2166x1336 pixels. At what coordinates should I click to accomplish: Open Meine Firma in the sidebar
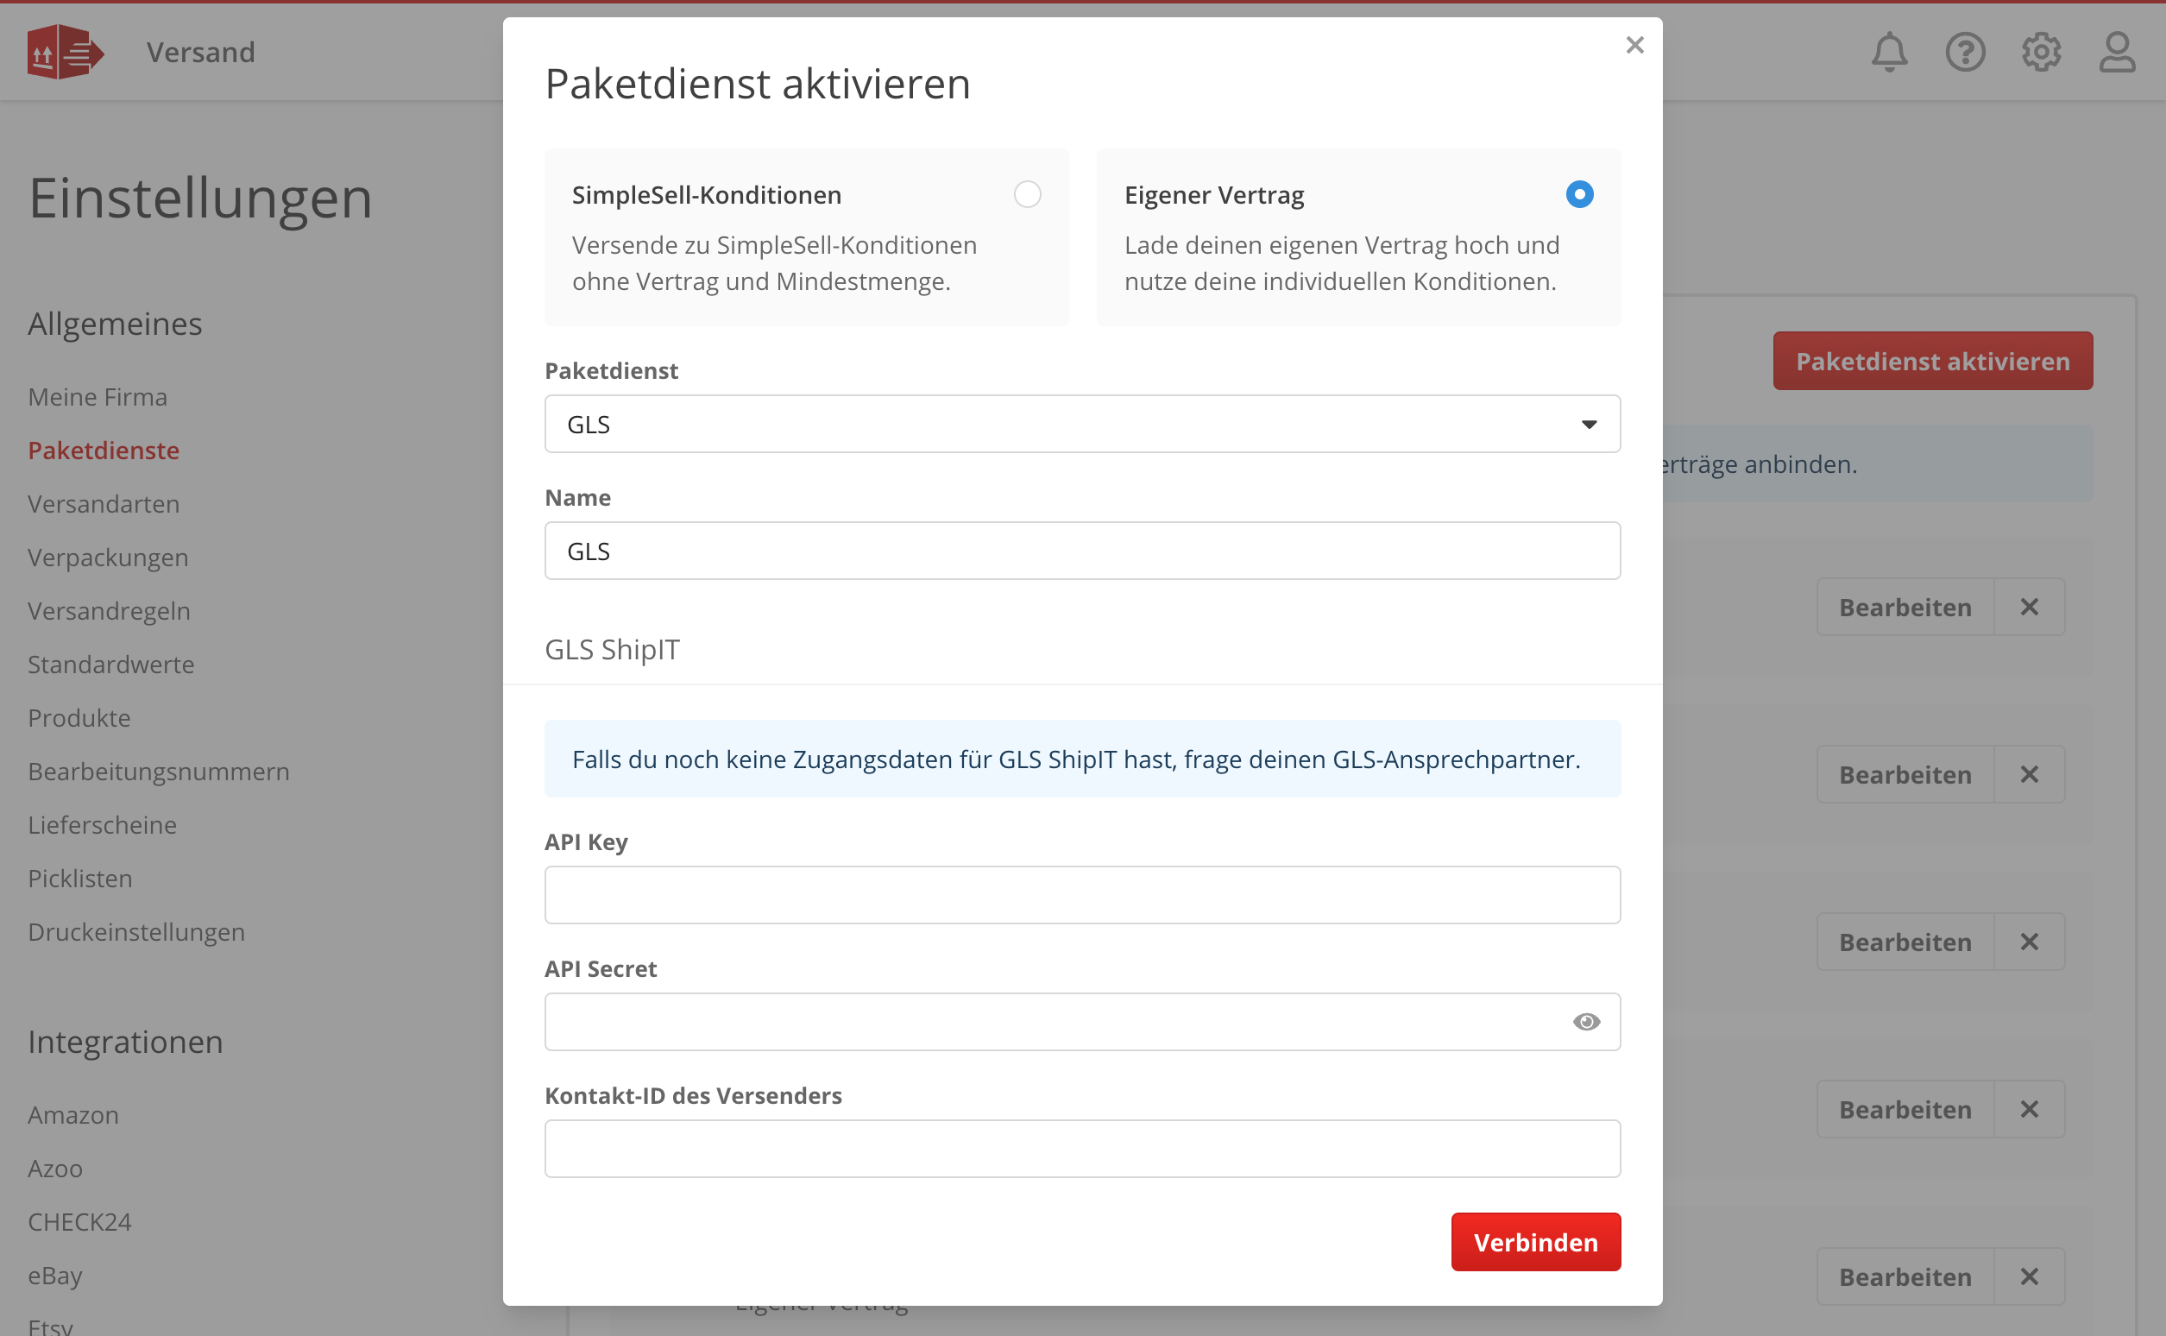click(x=98, y=397)
